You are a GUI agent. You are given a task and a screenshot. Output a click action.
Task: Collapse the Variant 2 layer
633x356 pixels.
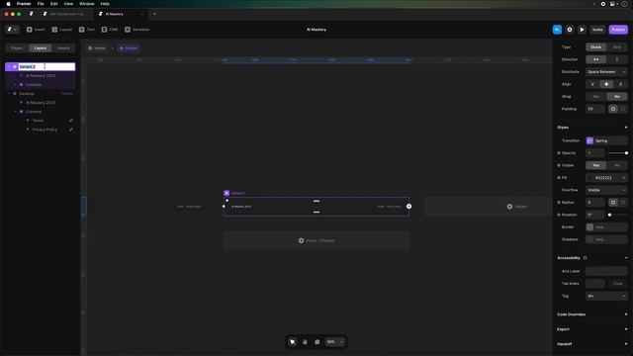[x=9, y=66]
